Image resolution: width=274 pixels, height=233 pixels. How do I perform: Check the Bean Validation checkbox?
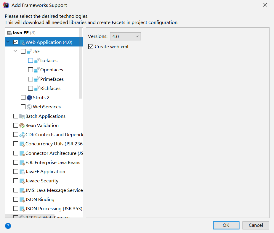(x=16, y=126)
